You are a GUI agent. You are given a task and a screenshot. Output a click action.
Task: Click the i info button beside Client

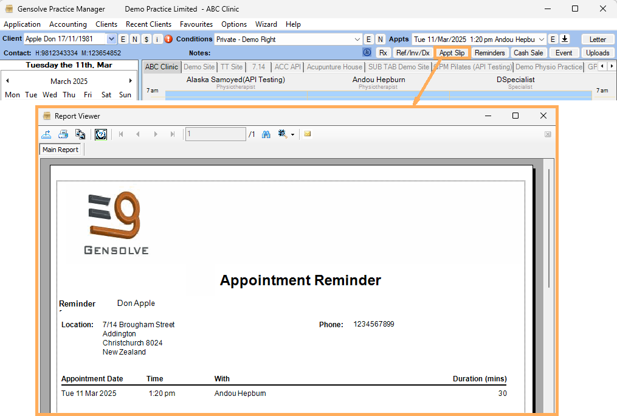(157, 39)
